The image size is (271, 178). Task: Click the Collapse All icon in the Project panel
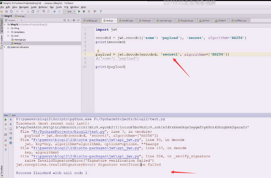[x=68, y=20]
